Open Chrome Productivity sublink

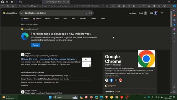point(46,76)
